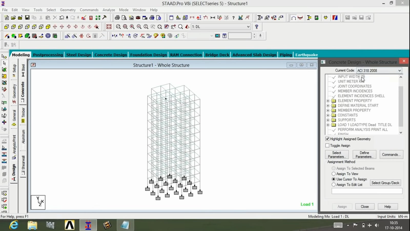Click the Close button in Concrete Design panel
The height and width of the screenshot is (231, 410).
pos(365,207)
